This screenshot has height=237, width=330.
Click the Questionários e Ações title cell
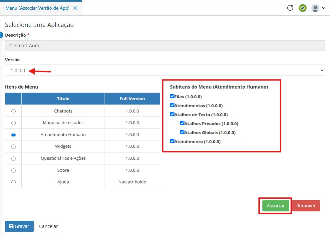tap(63, 158)
